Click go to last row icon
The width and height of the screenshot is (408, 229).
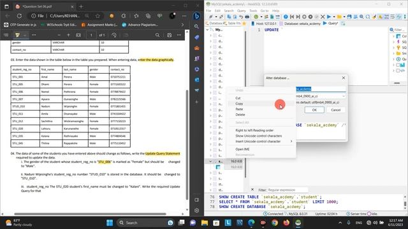click(x=298, y=17)
